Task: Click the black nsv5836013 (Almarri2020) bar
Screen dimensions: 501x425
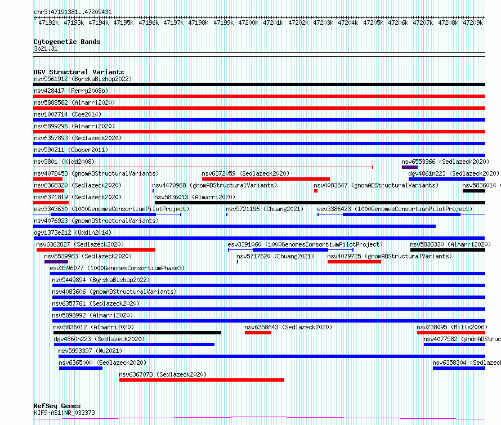Action: point(320,203)
